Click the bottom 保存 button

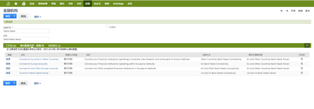click(x=8, y=83)
